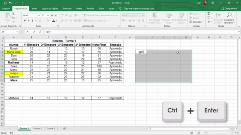Switch to Page Layout view icon

[199, 133]
